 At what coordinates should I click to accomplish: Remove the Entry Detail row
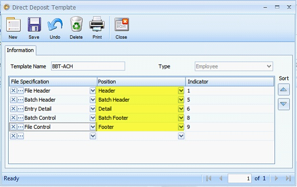point(13,109)
